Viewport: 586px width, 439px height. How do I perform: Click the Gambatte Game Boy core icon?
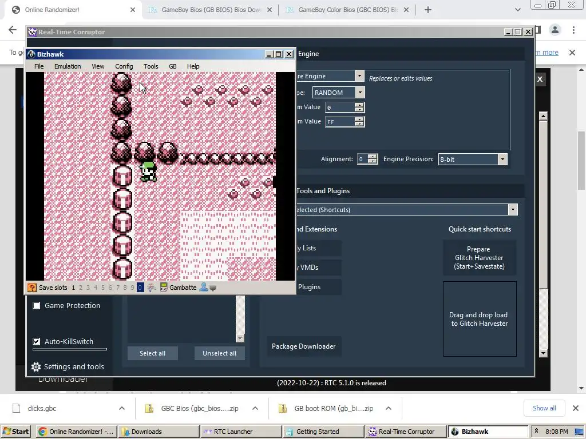163,288
